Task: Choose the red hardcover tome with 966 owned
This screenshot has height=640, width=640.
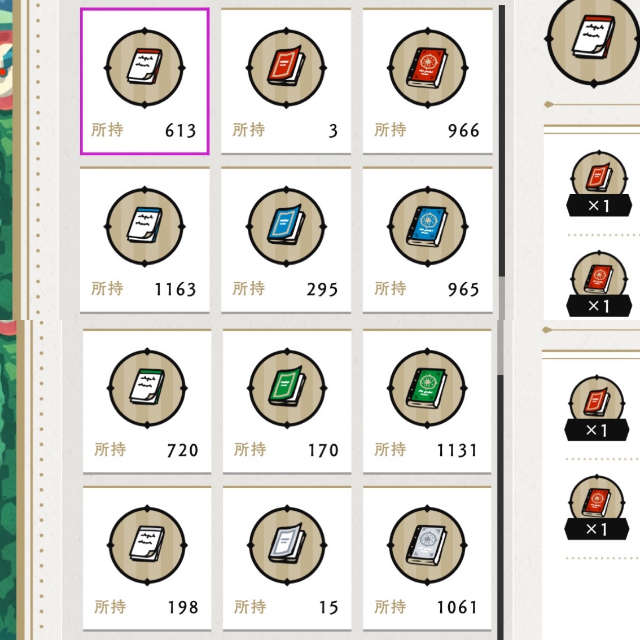Action: 427,81
